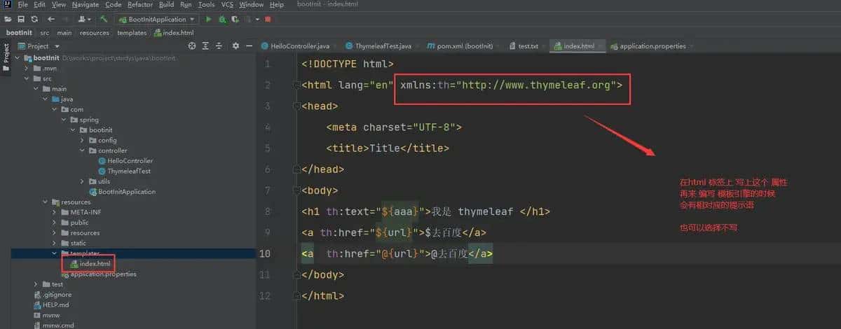This screenshot has height=329, width=841.
Task: Click the bootInit breadcrumb
Action: pos(19,32)
